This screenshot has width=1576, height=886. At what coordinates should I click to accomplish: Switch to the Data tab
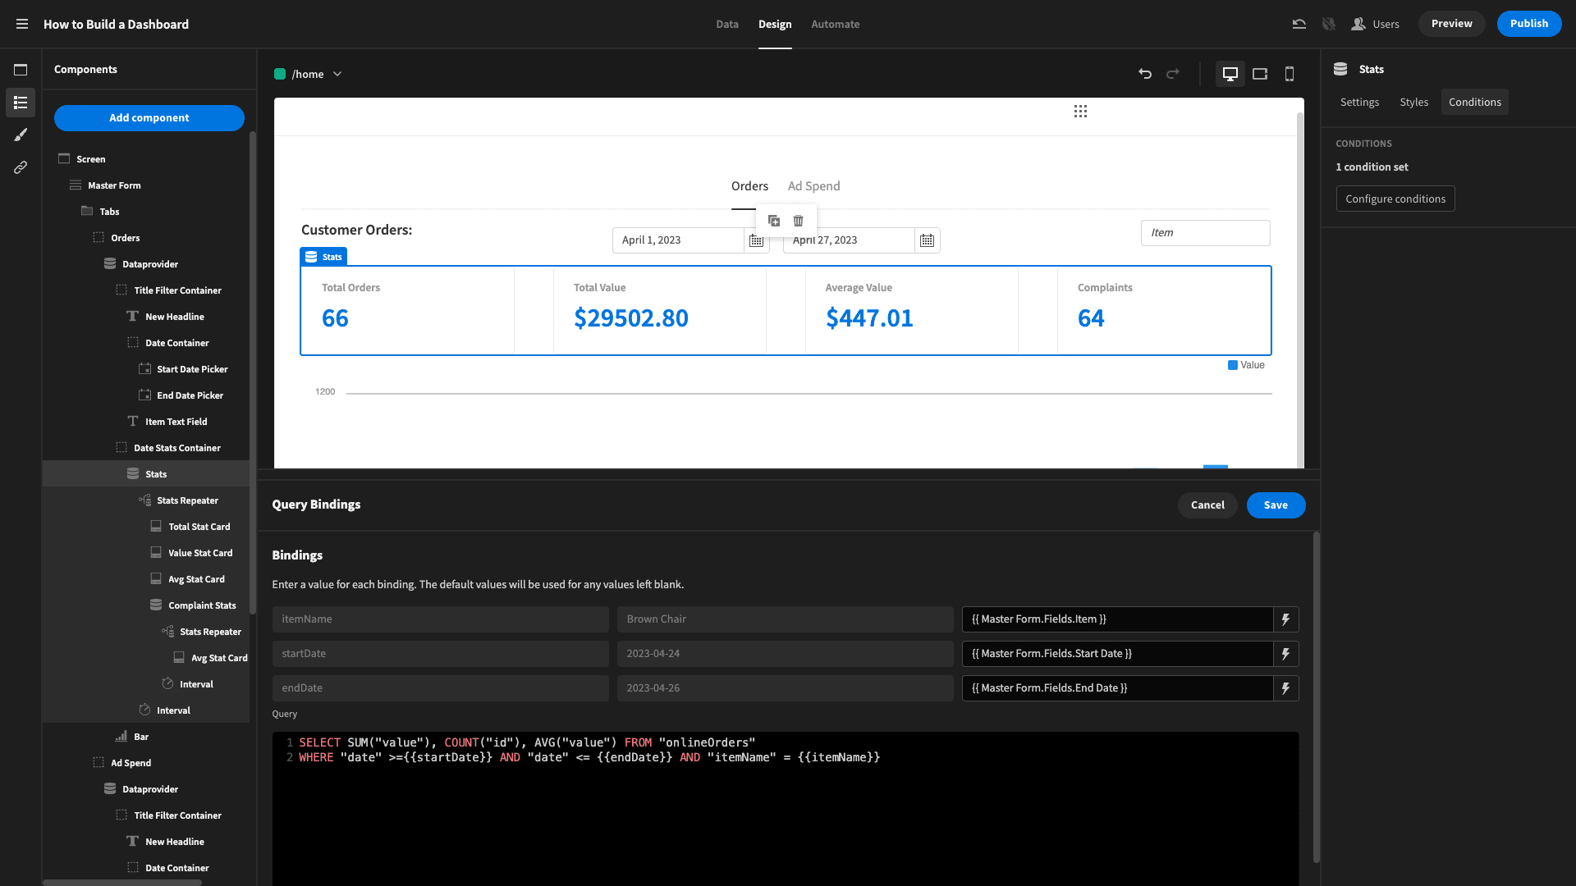(x=727, y=25)
